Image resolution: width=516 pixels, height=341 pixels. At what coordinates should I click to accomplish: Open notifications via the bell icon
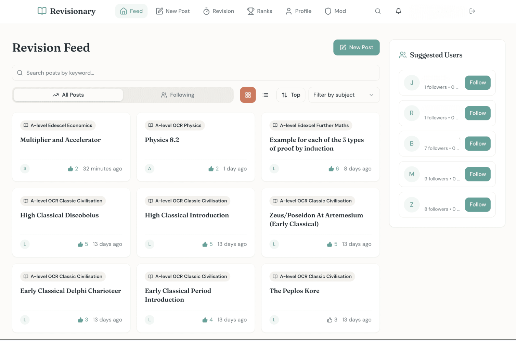coord(398,11)
